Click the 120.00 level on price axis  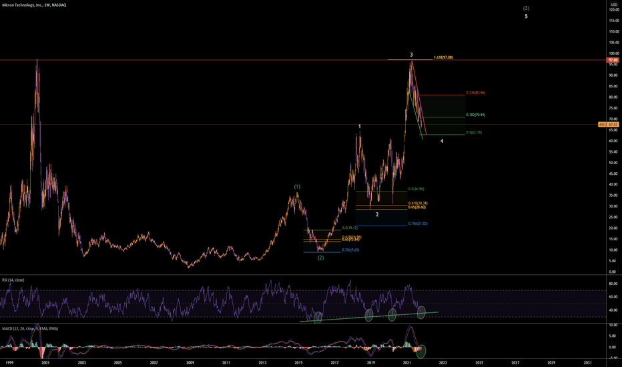pos(614,9)
